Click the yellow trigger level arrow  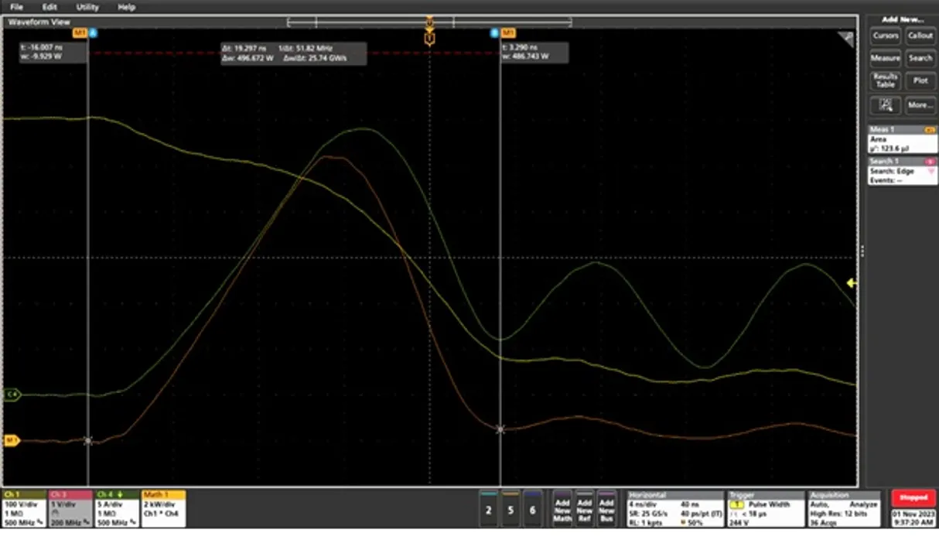point(851,283)
